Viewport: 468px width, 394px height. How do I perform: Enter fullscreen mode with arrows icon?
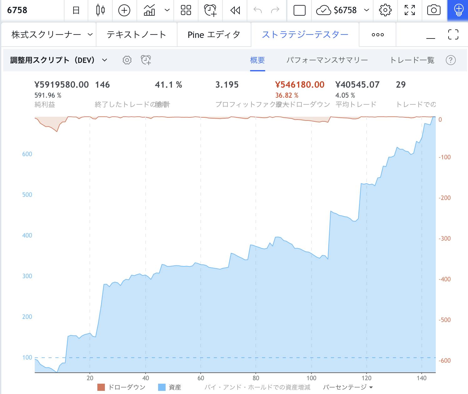[410, 10]
